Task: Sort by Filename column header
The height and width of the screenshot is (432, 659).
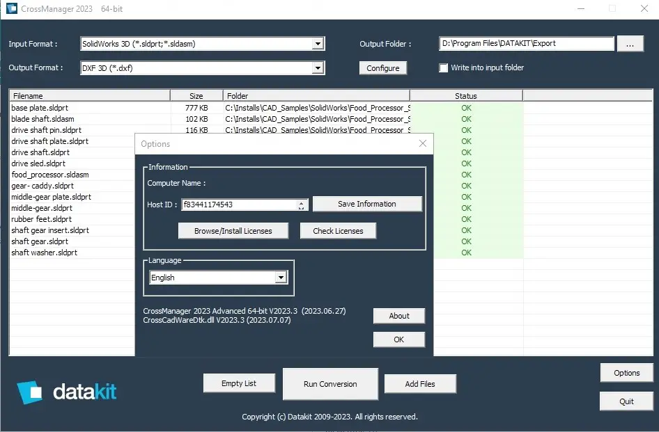Action: coord(90,96)
